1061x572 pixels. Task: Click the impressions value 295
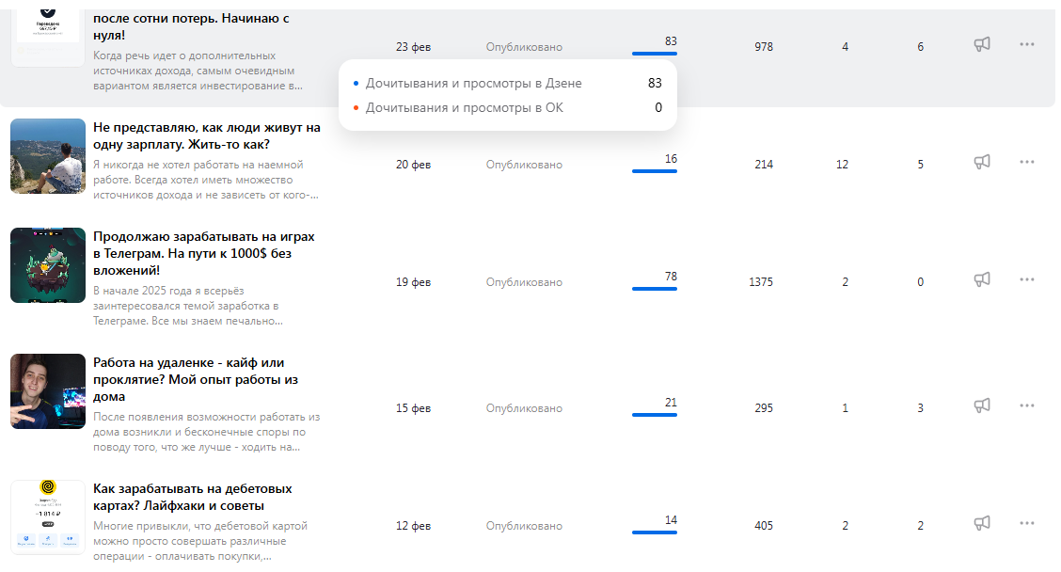click(x=764, y=408)
